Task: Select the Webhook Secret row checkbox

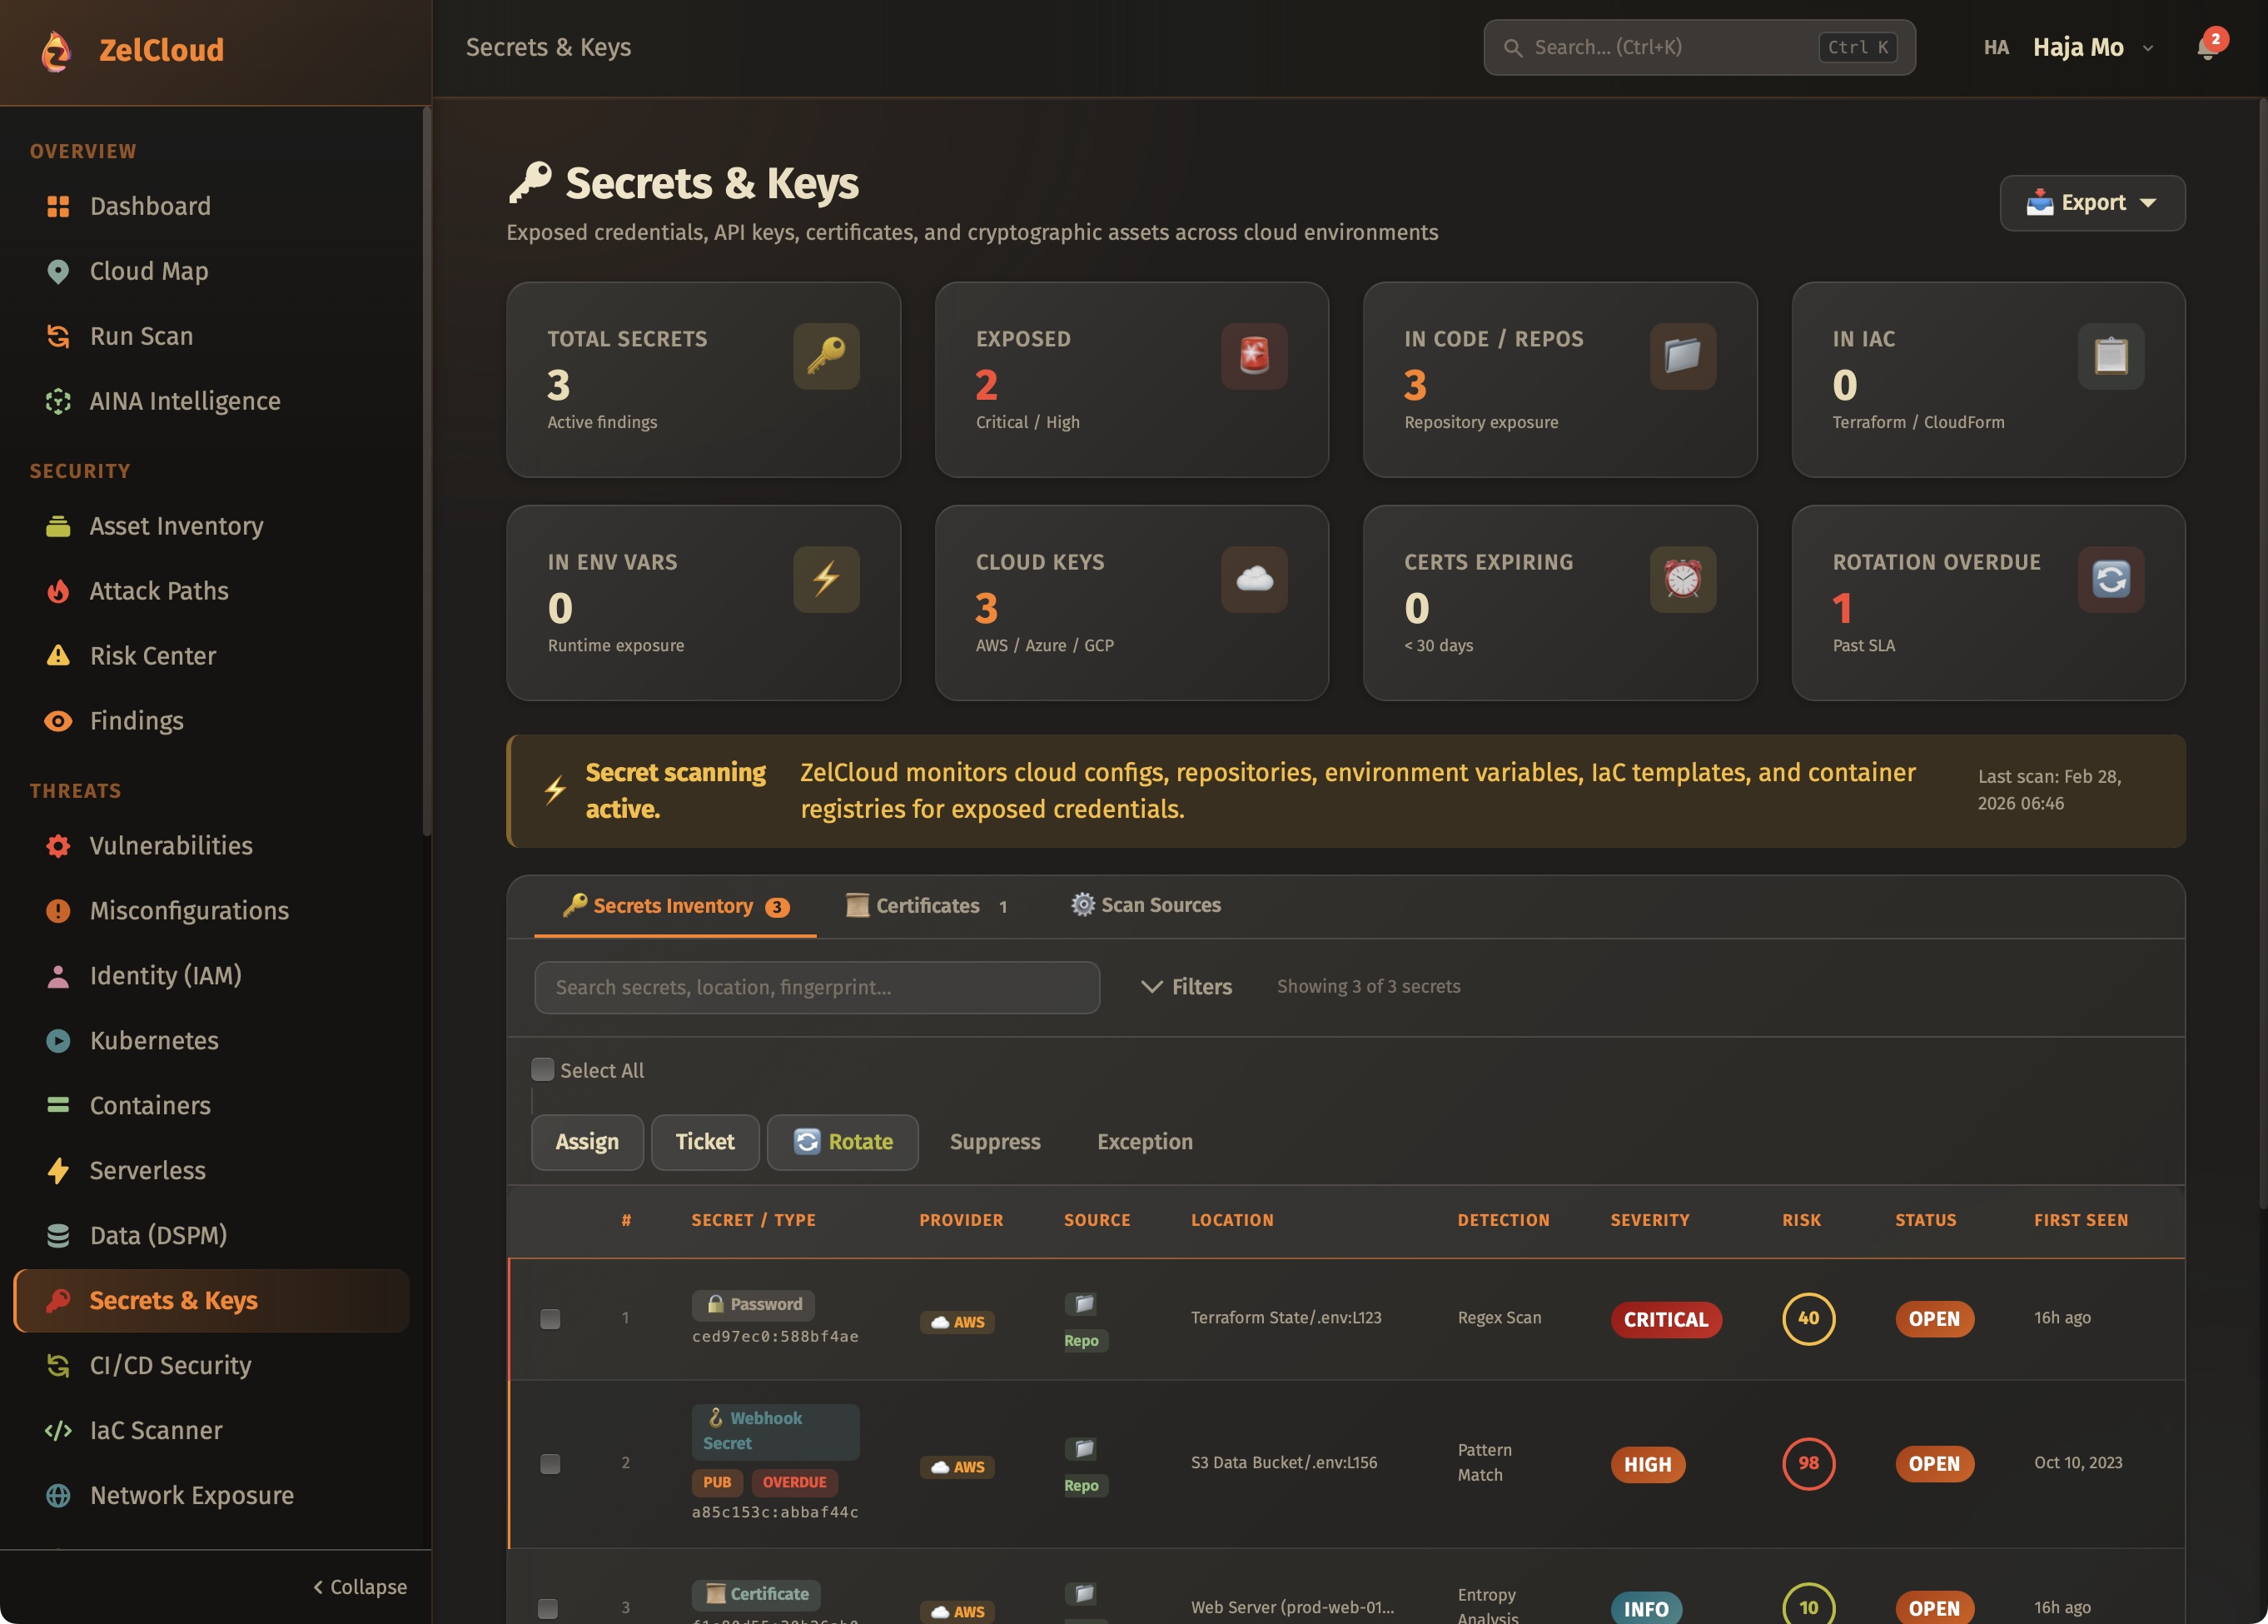Action: pos(550,1463)
